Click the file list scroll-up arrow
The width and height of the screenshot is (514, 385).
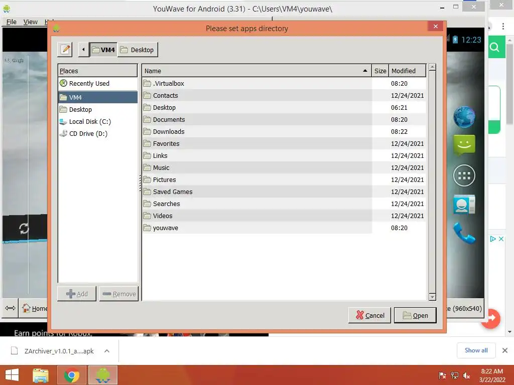tap(432, 67)
